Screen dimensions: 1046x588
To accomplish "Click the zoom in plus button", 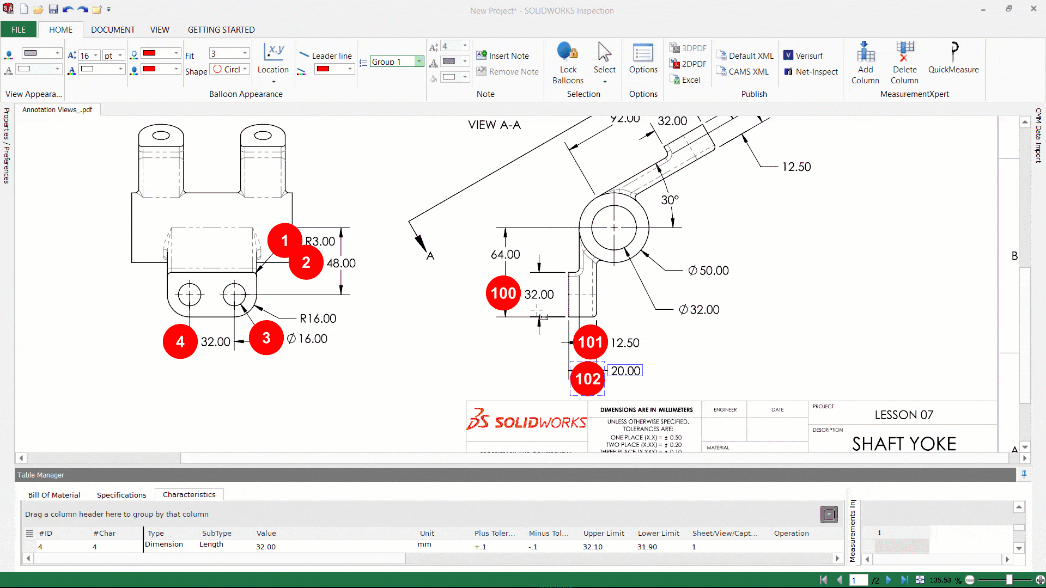I will coord(1040,580).
